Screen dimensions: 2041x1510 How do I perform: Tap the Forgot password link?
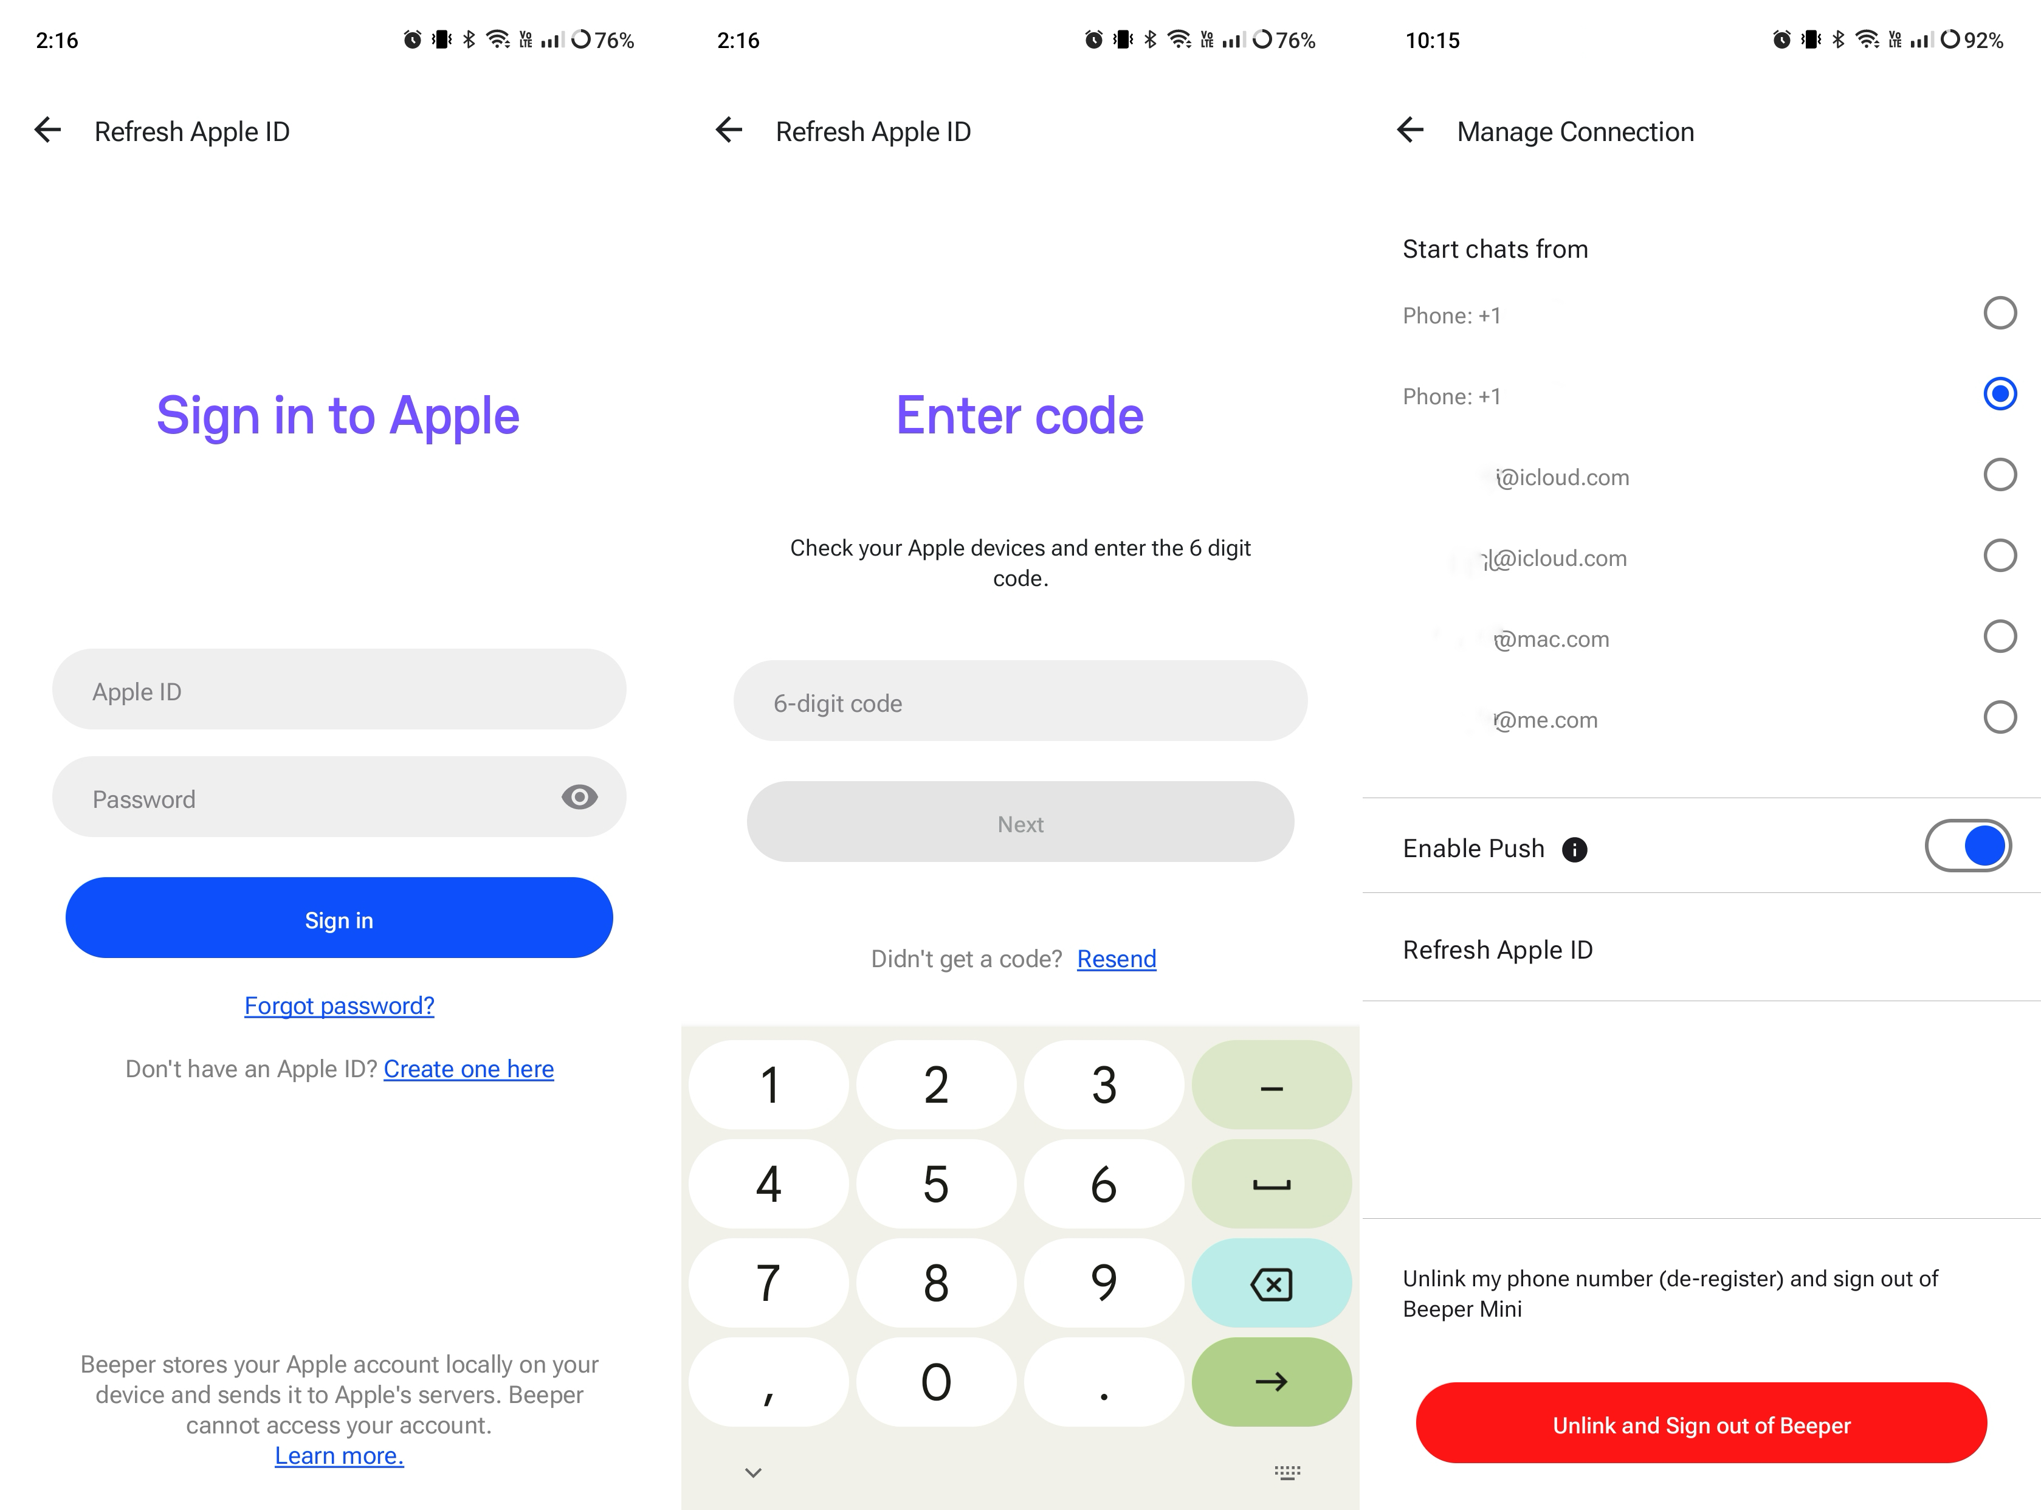coord(338,1004)
